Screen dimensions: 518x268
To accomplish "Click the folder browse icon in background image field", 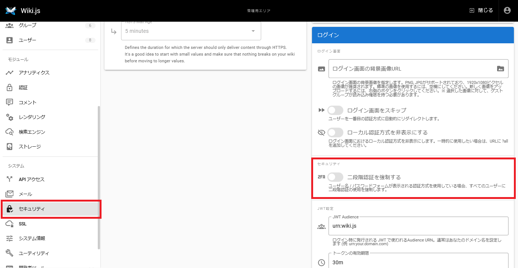I will [x=500, y=69].
